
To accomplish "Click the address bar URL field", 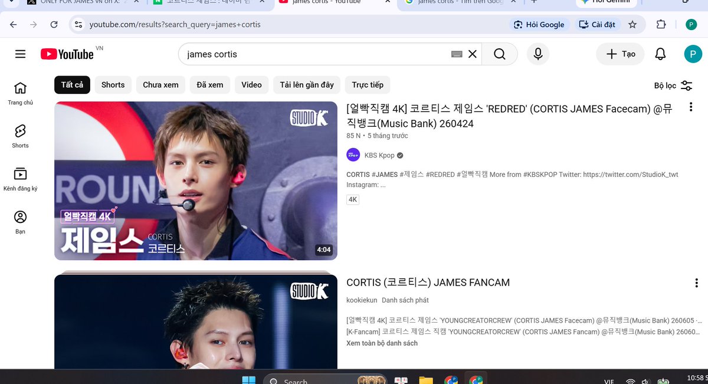I will click(x=295, y=25).
